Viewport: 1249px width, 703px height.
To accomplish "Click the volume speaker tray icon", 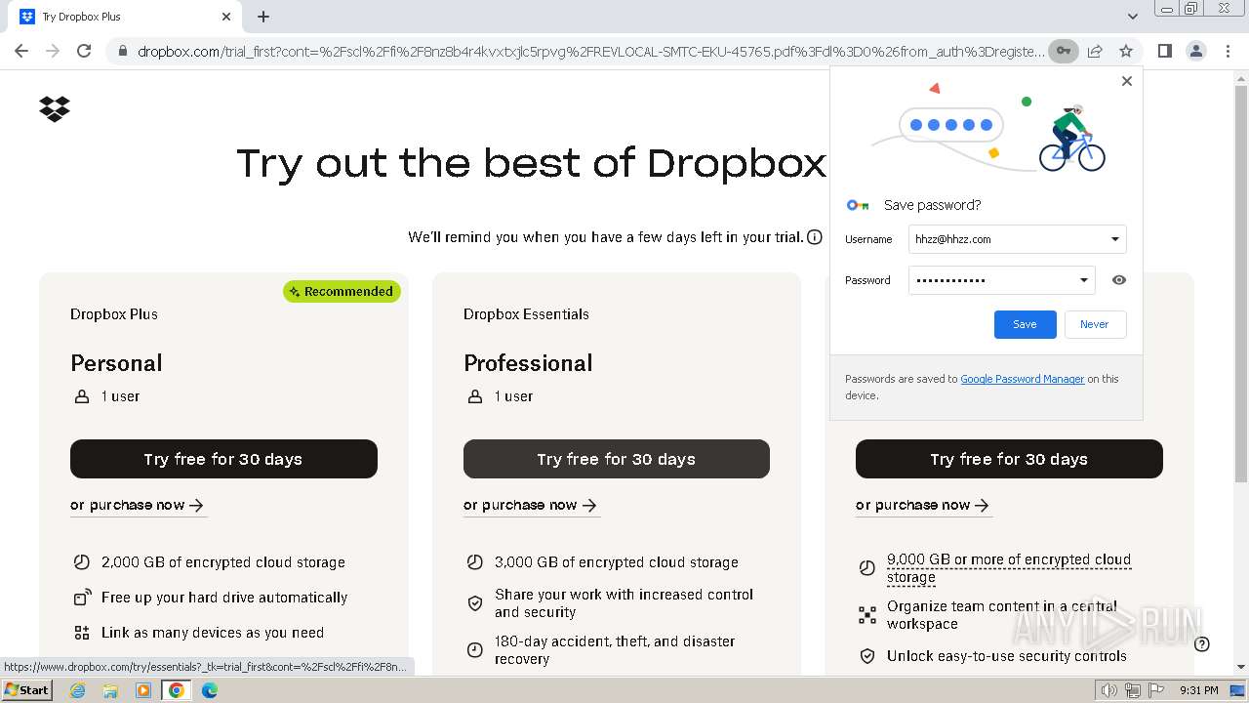I will [x=1109, y=690].
